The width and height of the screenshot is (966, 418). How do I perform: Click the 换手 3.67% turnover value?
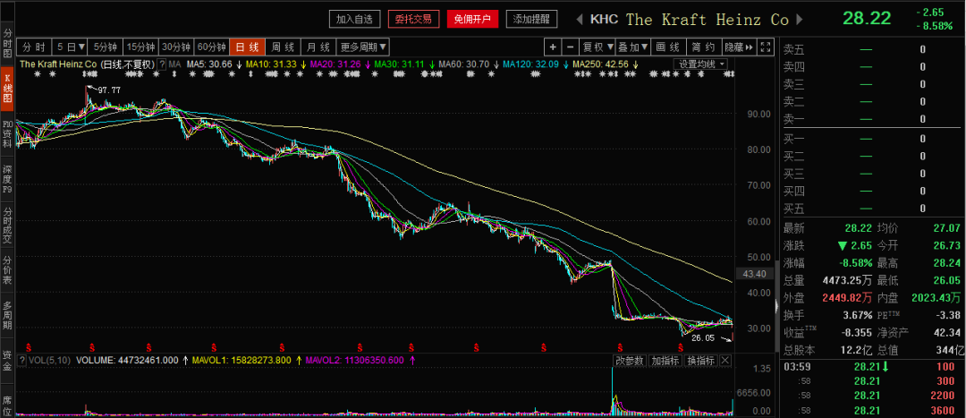pyautogui.click(x=859, y=316)
